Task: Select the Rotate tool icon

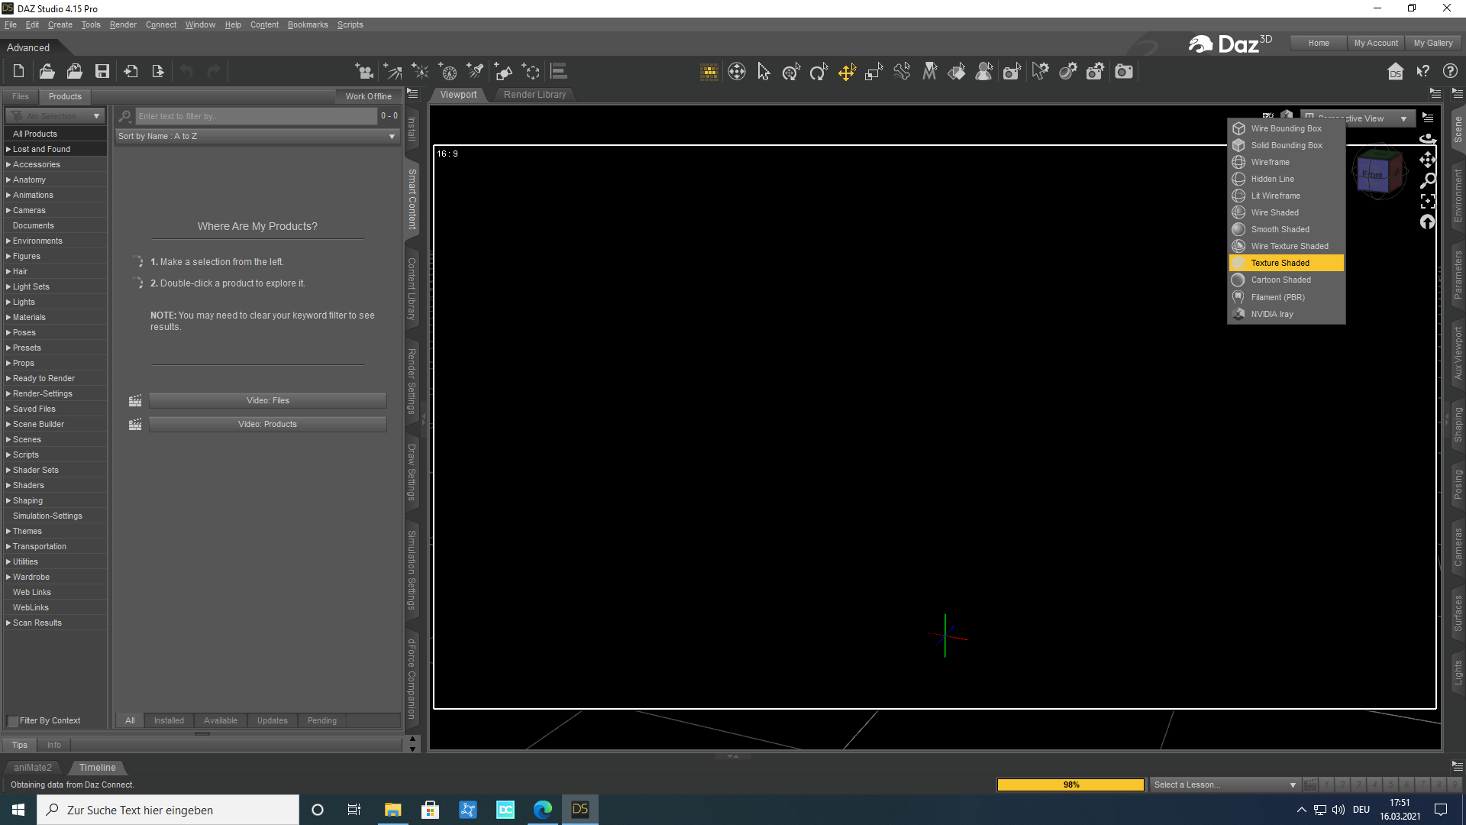Action: click(819, 73)
